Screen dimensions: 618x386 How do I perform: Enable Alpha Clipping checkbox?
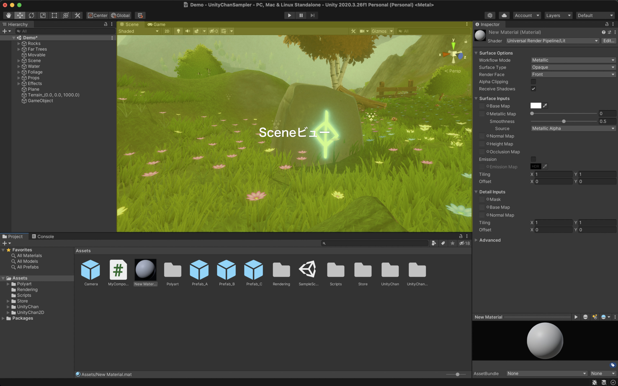coord(533,82)
